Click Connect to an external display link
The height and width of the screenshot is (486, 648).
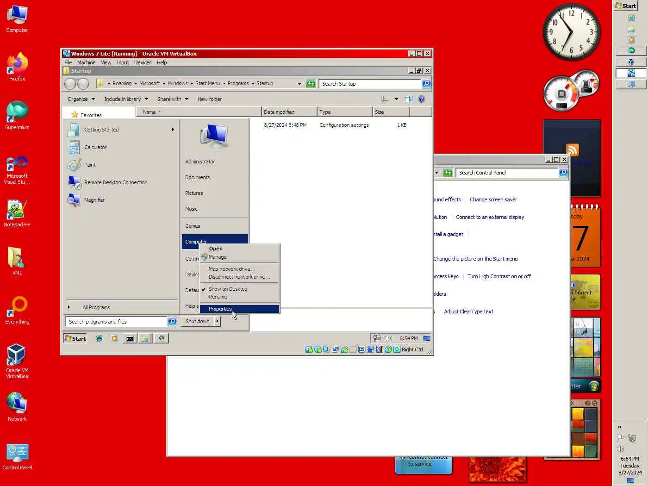click(490, 217)
